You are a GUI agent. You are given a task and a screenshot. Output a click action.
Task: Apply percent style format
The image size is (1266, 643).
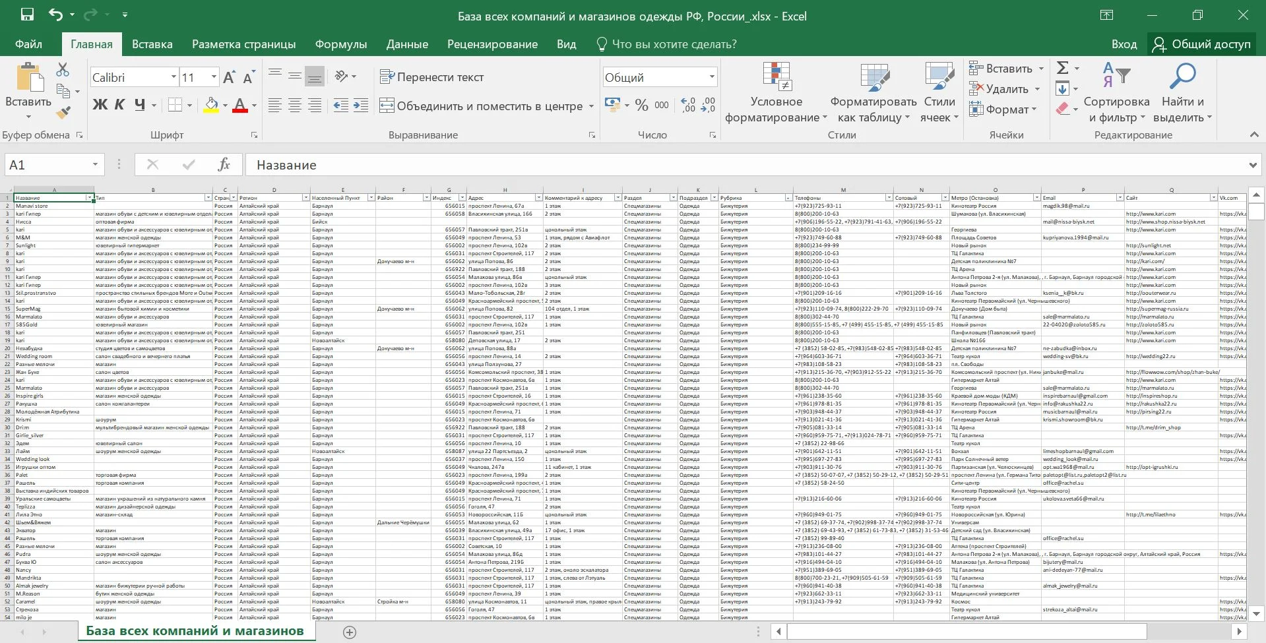pos(641,105)
